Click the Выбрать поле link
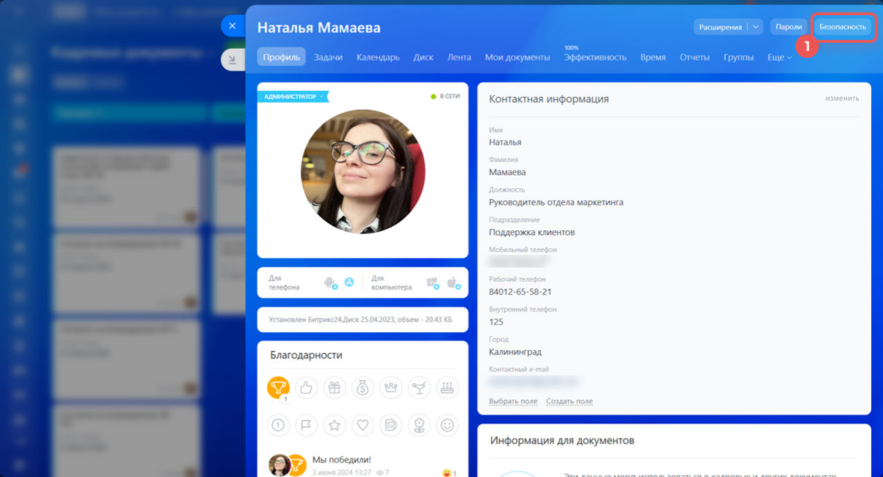883x477 pixels. [513, 401]
